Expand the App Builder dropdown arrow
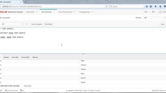The width and height of the screenshot is (166, 93). [x=37, y=12]
